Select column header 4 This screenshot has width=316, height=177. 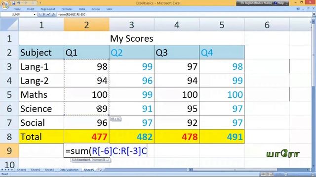(177, 25)
